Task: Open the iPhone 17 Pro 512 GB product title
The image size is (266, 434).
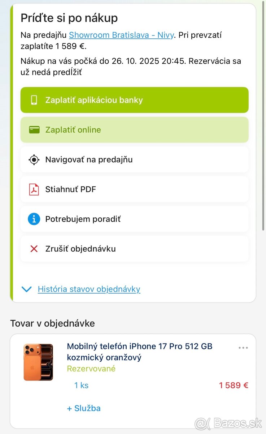Action: coord(139,352)
